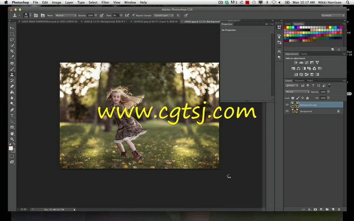The image size is (354, 221).
Task: Select the Eyedropper tool
Action: 12,57
